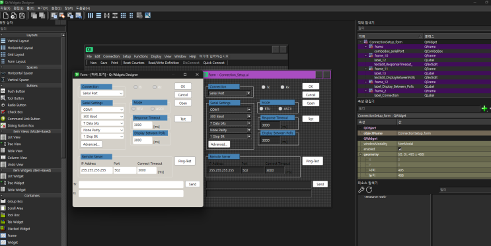Screen dimensions: 491x246
Task: Click the object inspector filter field
Action: pyautogui.click(x=424, y=28)
